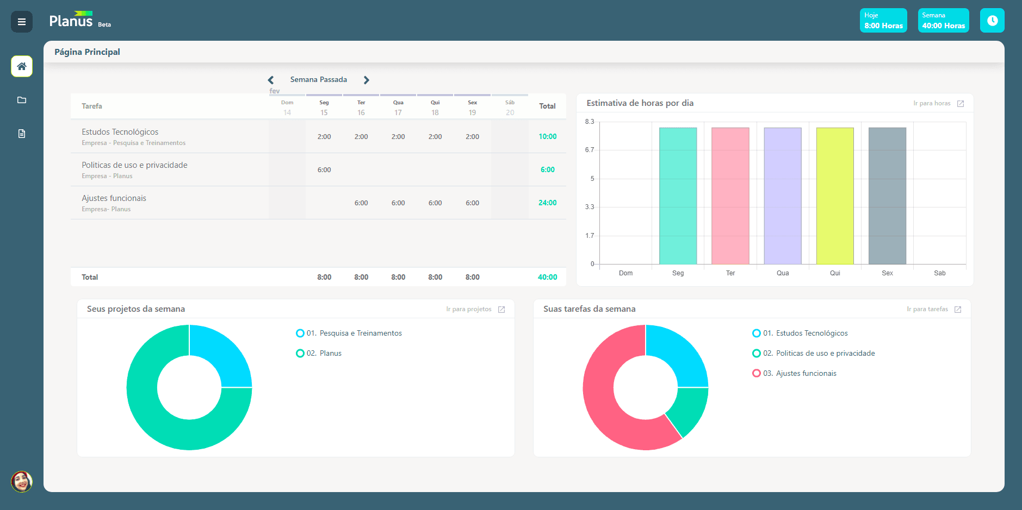Viewport: 1022px width, 510px height.
Task: Go to previous week with left chevron
Action: pos(271,80)
